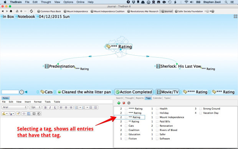Check the Coalition tag checkbox

tap(126, 130)
